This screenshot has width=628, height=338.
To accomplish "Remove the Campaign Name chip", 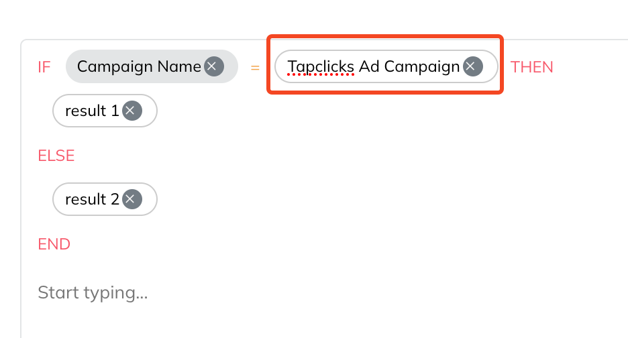I will 214,66.
